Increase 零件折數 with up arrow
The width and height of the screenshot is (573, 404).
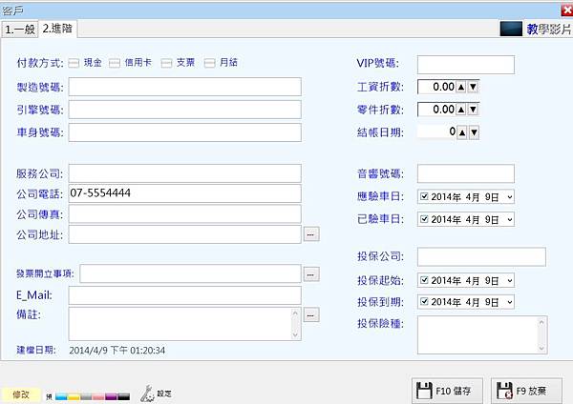[461, 110]
